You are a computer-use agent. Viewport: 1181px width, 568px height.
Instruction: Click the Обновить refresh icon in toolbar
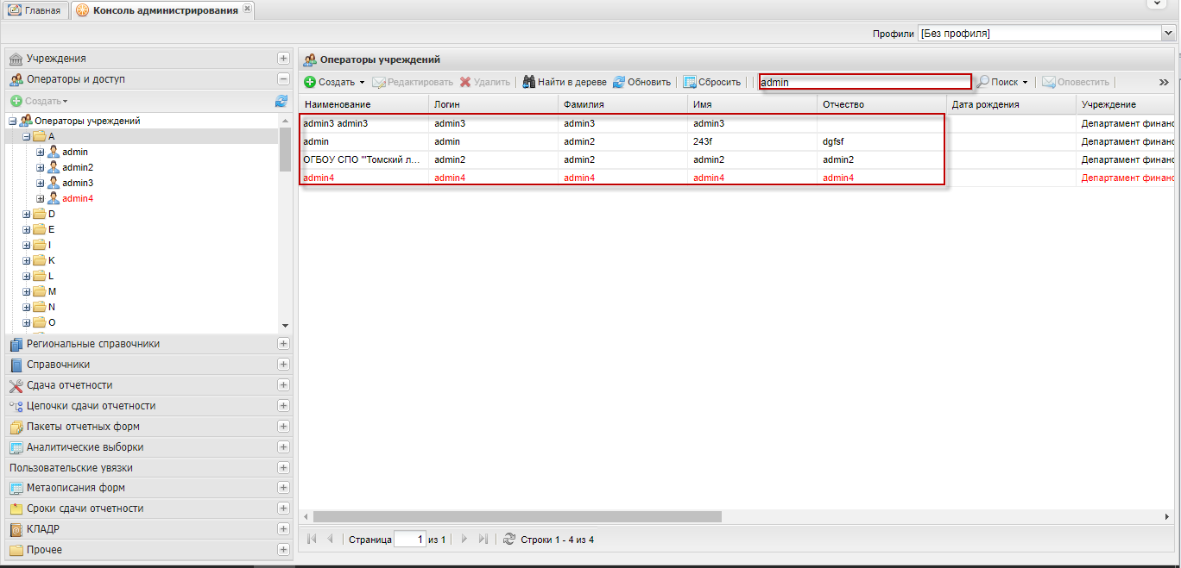coord(619,82)
